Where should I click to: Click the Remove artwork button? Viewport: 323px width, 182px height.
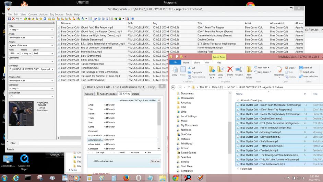(x=155, y=161)
